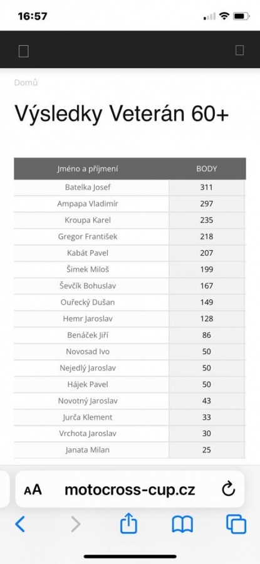Image resolution: width=260 pixels, height=564 pixels.
Task: Follow the Domů breadcrumb link
Action: [x=26, y=83]
